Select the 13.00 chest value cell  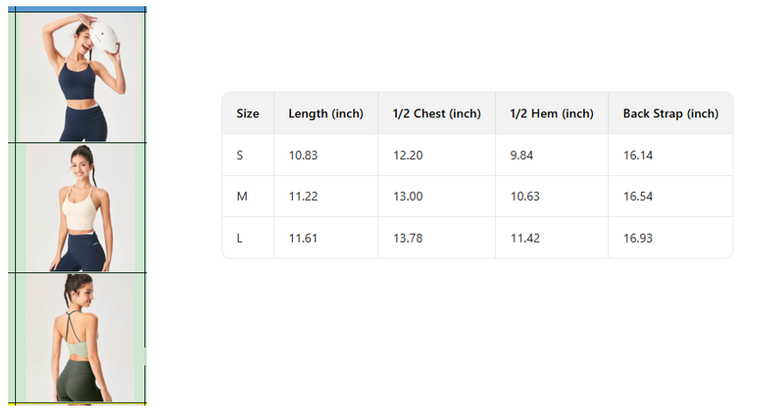408,197
